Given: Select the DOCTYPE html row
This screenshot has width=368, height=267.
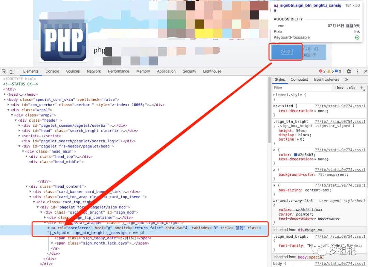Looking at the screenshot, I should 19,79.
